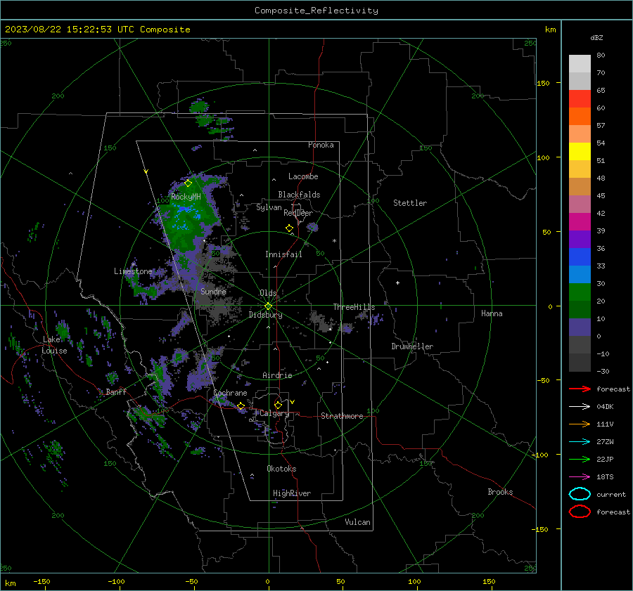633x591 pixels.
Task: Click the Didsbury label on map
Action: coord(265,315)
